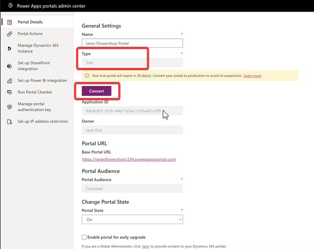This screenshot has width=314, height=249.
Task: Click the 'here' consent link
Action: point(145,246)
